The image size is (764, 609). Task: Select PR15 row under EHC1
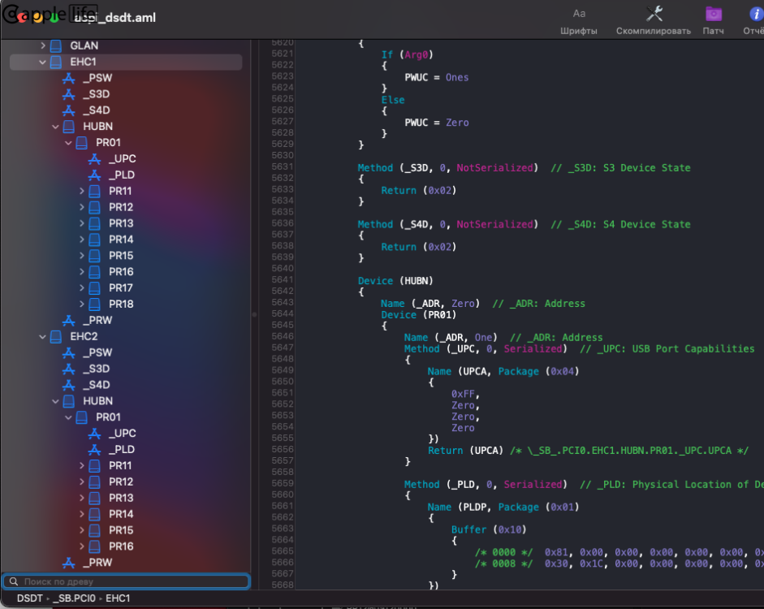[x=126, y=255]
